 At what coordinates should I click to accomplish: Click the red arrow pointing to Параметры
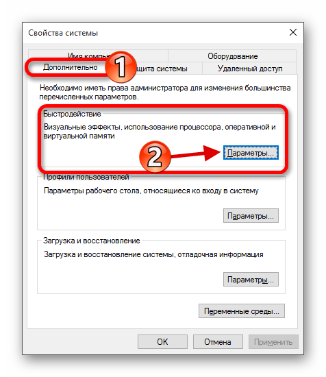(197, 154)
